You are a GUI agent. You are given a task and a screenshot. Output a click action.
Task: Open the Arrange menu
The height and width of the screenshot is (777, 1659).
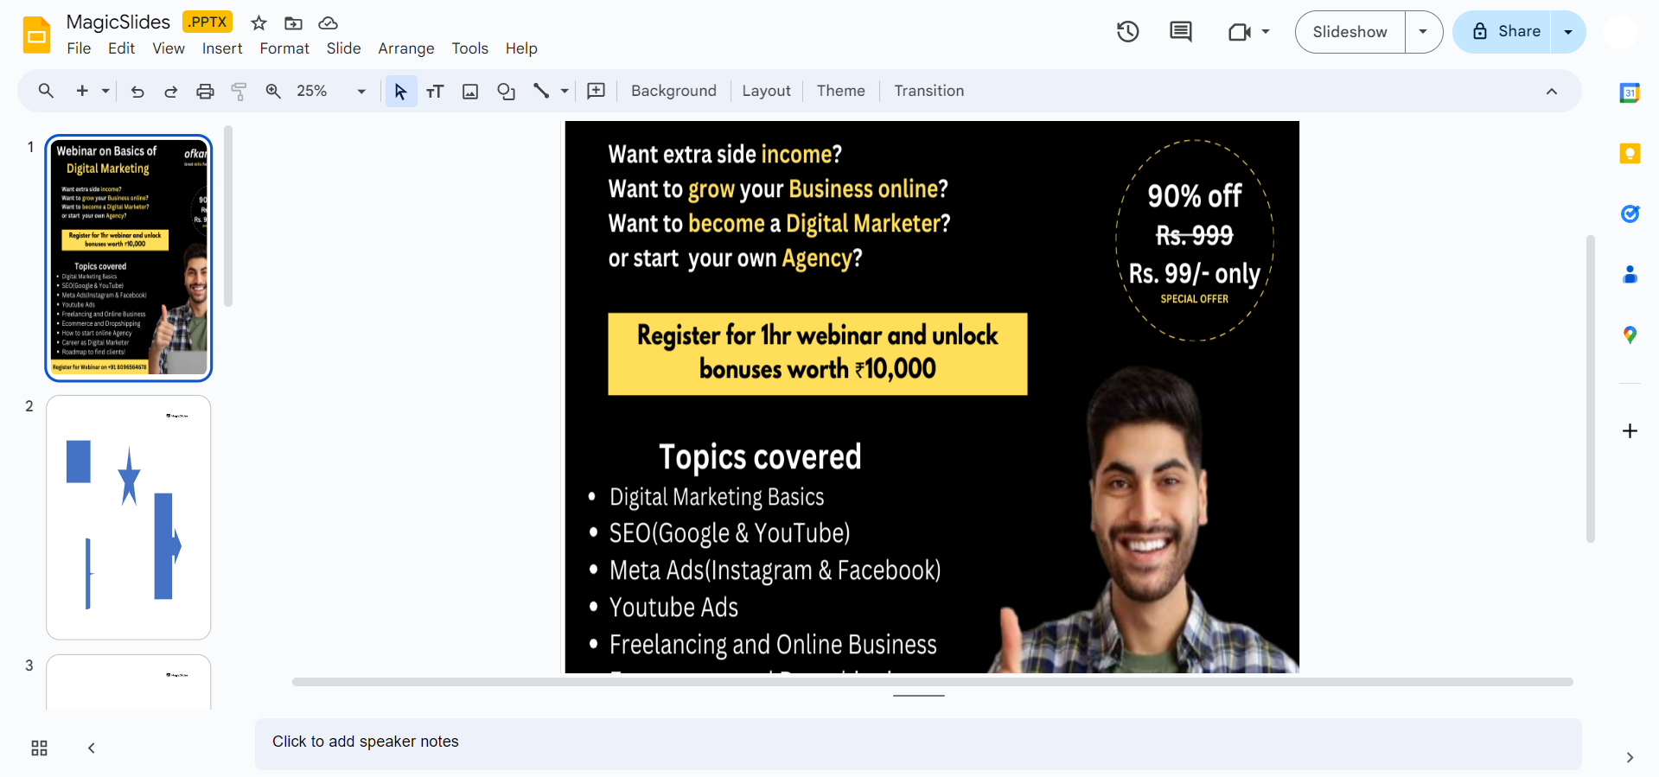tap(405, 48)
